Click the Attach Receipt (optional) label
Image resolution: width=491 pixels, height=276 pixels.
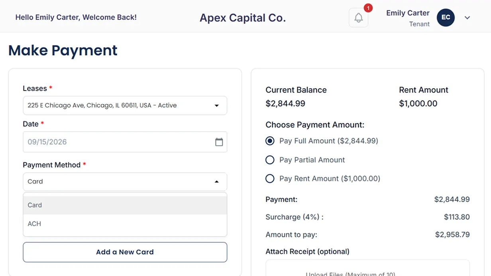(x=307, y=252)
